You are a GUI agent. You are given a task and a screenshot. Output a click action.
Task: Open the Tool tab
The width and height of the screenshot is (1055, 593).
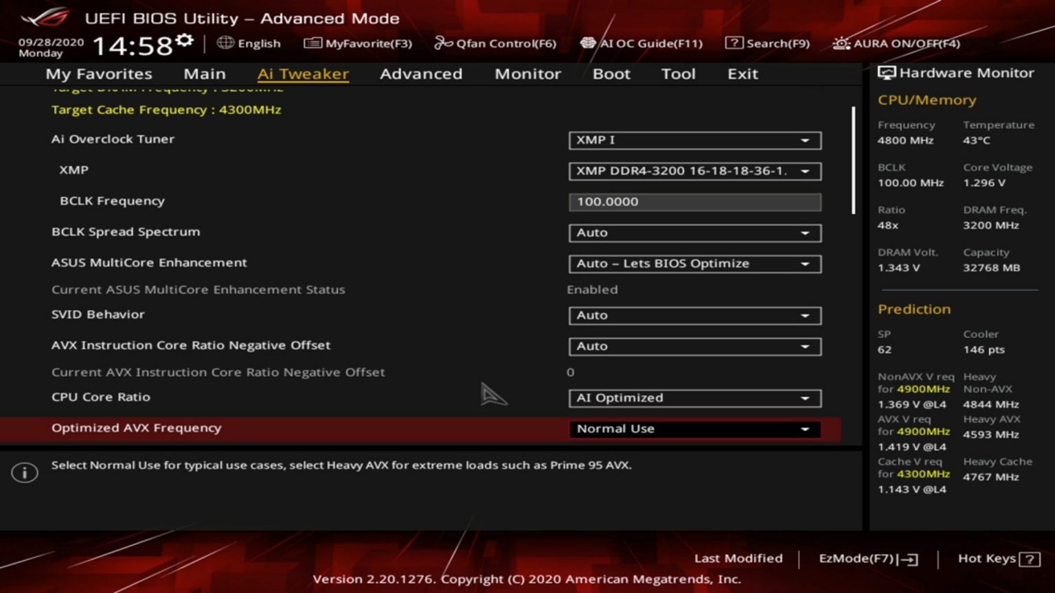(678, 74)
